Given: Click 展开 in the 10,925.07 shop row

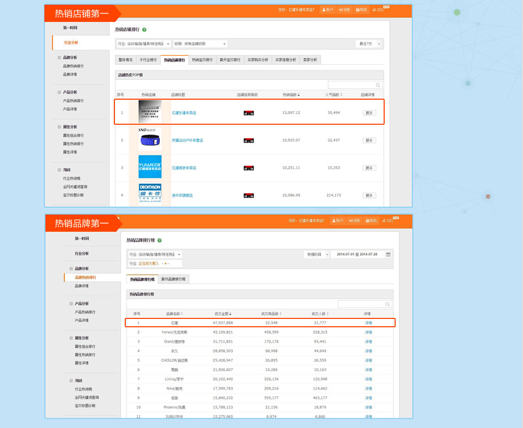Looking at the screenshot, I should tap(369, 141).
